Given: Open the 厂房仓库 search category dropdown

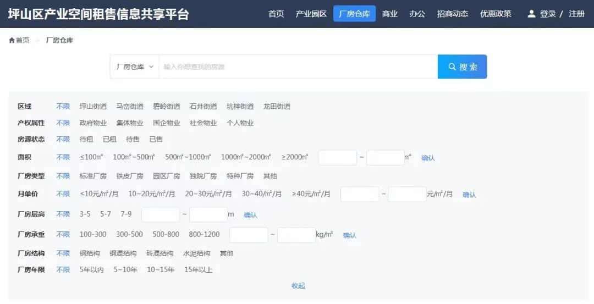Looking at the screenshot, I should coord(135,67).
